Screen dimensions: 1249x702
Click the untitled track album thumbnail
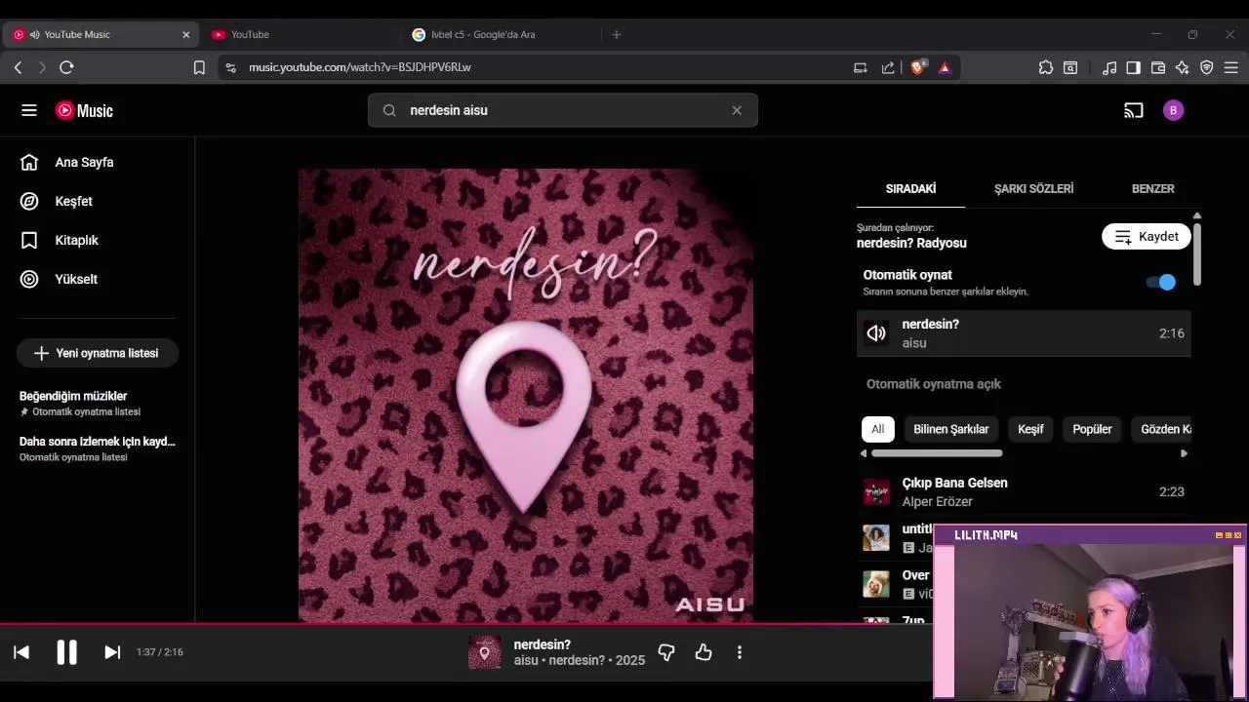(x=876, y=537)
